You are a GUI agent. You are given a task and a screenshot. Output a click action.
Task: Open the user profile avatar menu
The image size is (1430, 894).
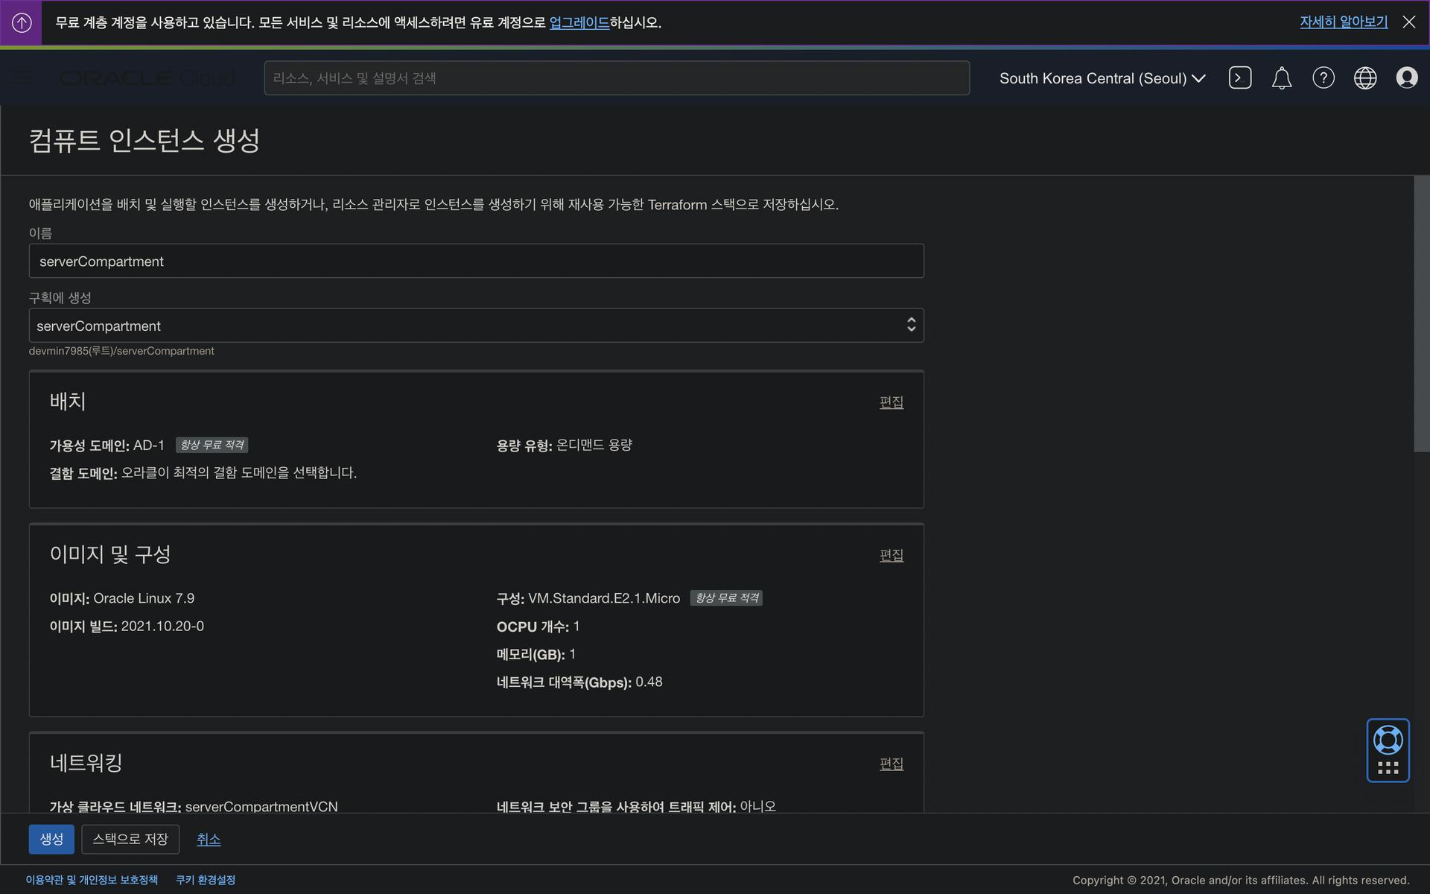1406,77
